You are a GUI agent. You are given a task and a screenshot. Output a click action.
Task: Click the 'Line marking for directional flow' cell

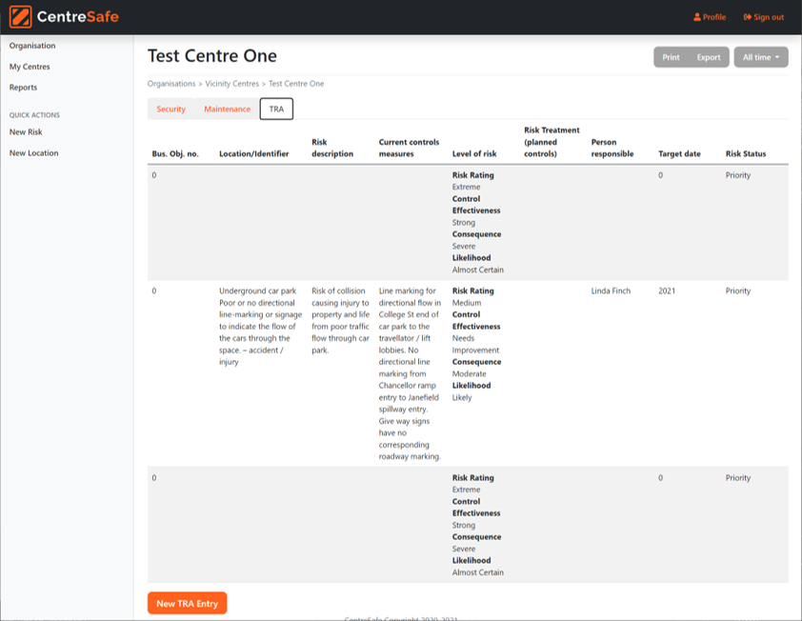coord(410,373)
